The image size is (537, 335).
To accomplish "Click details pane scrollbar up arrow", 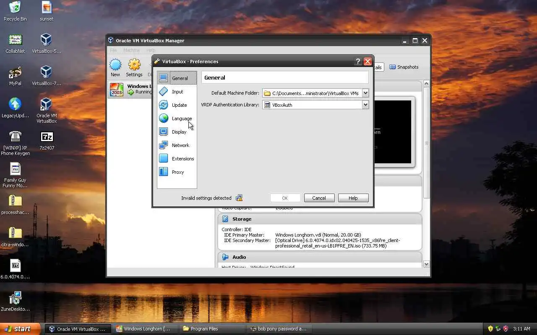I will [x=426, y=84].
